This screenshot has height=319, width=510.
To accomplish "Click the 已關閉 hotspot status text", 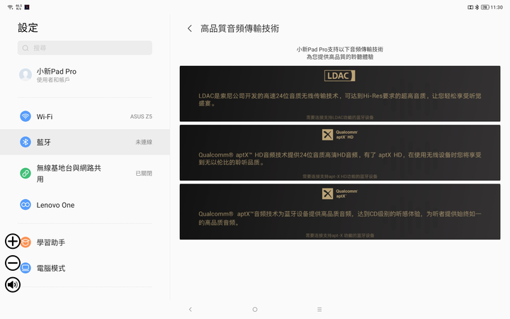I will point(144,173).
